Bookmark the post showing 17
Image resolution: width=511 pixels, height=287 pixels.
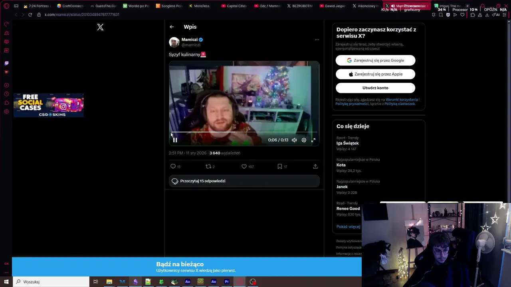click(279, 166)
